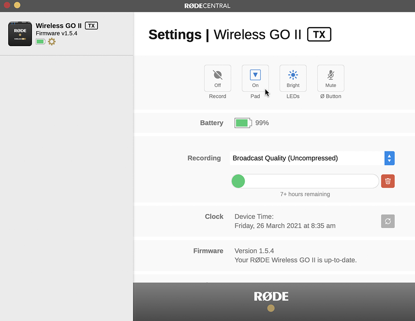Viewport: 415px width, 321px height.
Task: Delete recordings with red trash icon
Action: [x=388, y=181]
